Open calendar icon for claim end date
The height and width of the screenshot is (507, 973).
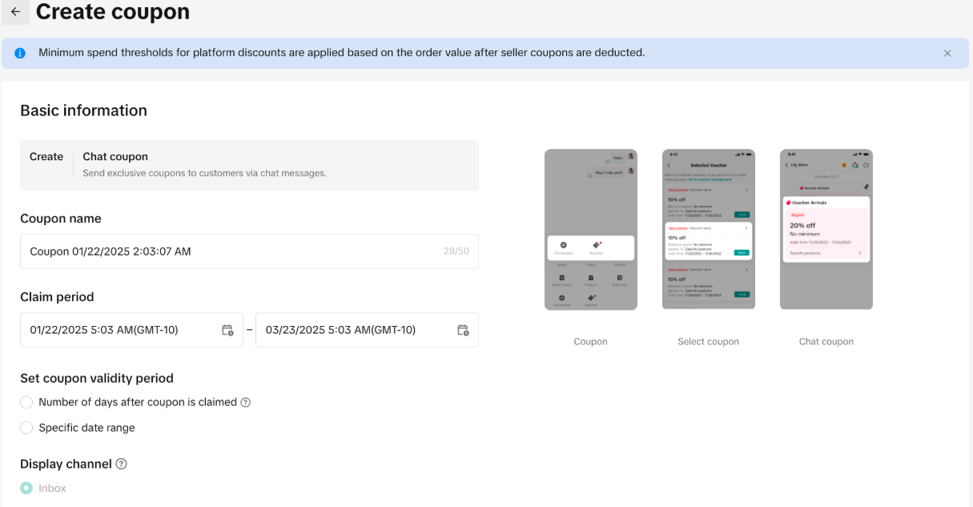pos(463,330)
